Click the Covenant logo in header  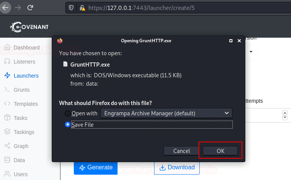(x=29, y=27)
